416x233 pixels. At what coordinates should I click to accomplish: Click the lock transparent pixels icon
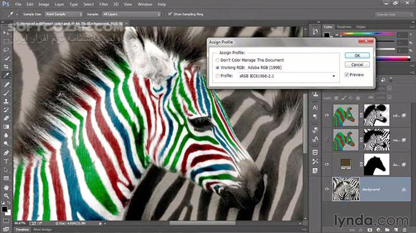(x=336, y=98)
